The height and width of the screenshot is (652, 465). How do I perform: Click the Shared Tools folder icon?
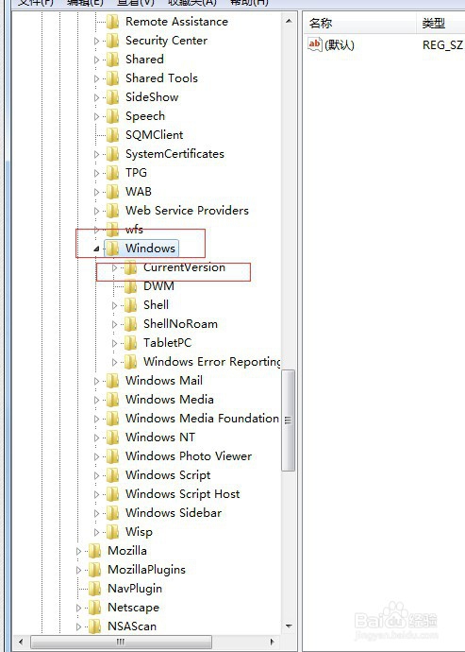point(112,78)
